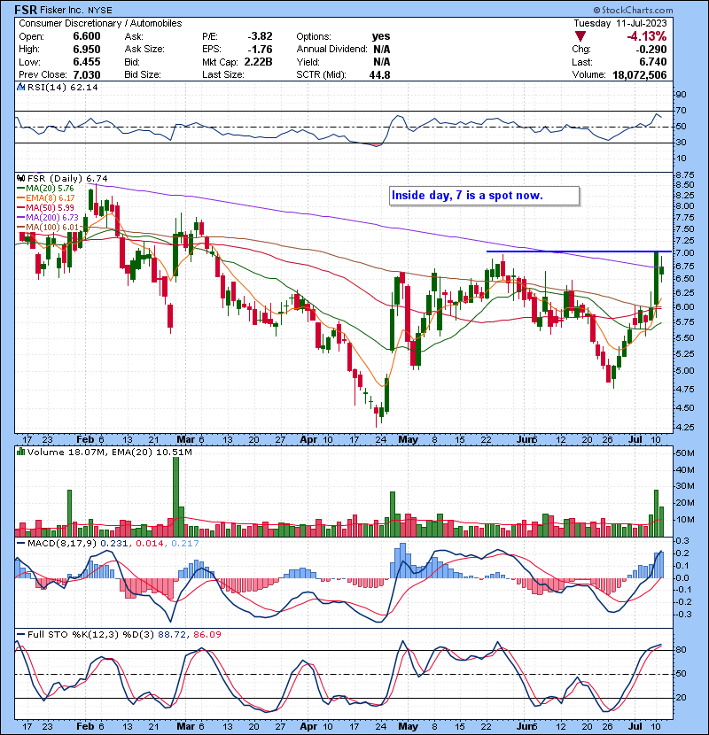709x735 pixels.
Task: Click the Apr label on price chart axis
Action: coord(308,439)
